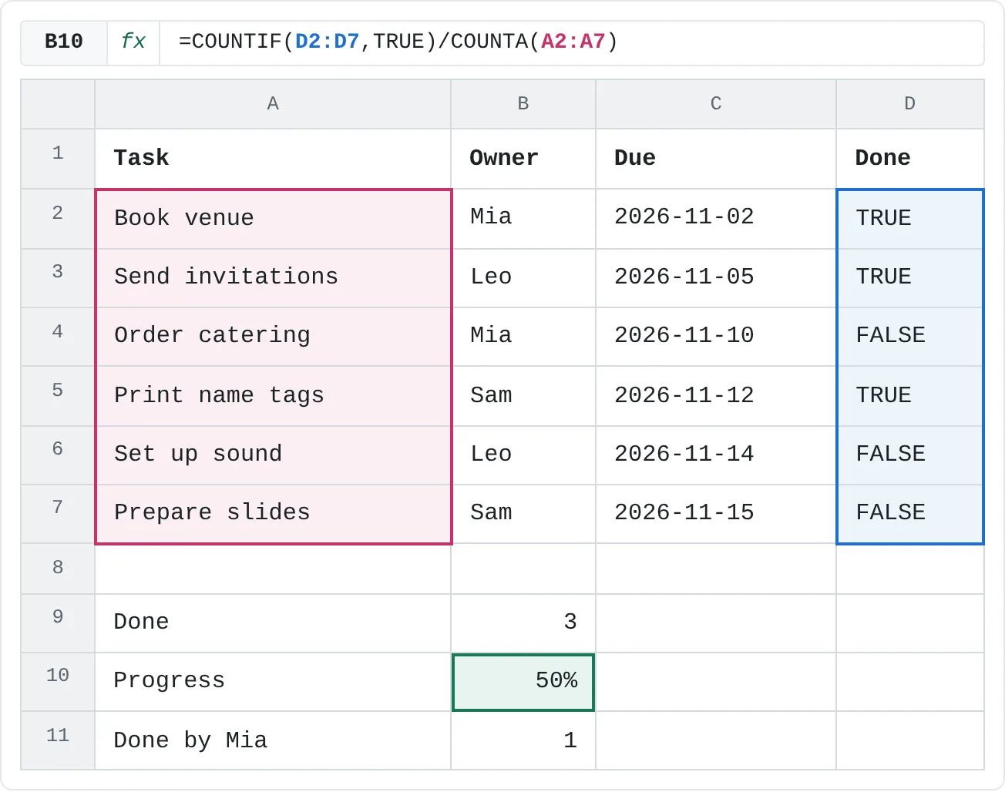Click the B10 name box
Image resolution: width=1005 pixels, height=792 pixels.
pyautogui.click(x=64, y=42)
